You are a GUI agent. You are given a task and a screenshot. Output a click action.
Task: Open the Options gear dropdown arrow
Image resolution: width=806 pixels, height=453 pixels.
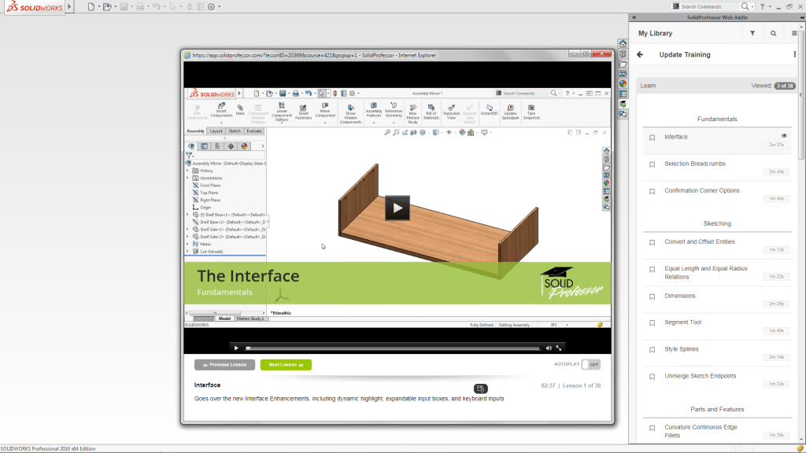[x=219, y=6]
